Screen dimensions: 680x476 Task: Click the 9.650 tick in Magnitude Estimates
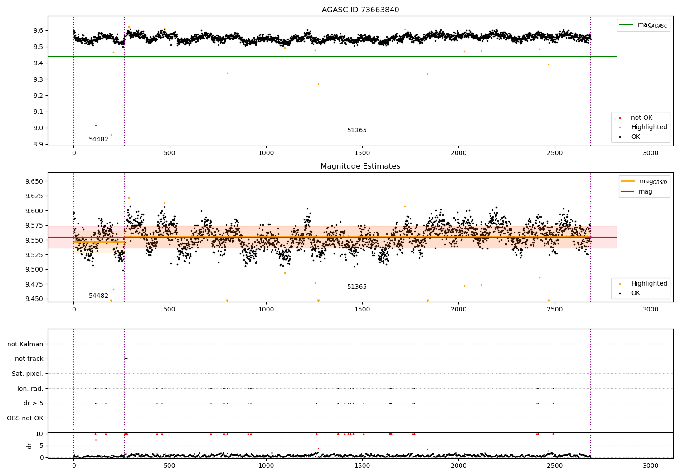(35, 182)
